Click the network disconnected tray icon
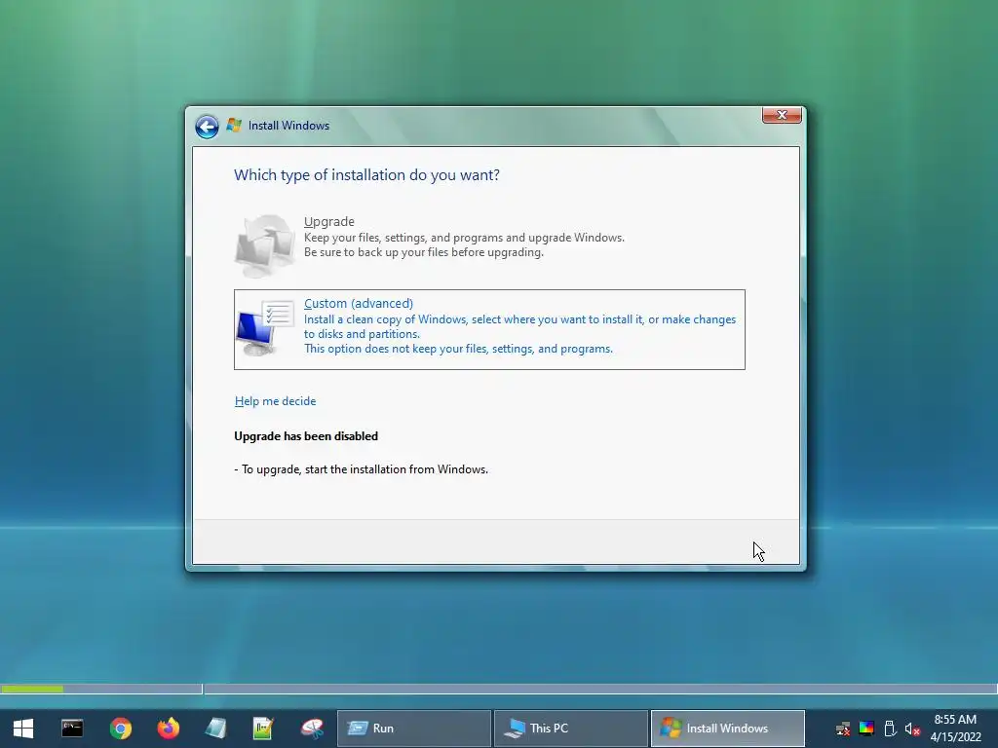The height and width of the screenshot is (748, 998). pyautogui.click(x=843, y=729)
